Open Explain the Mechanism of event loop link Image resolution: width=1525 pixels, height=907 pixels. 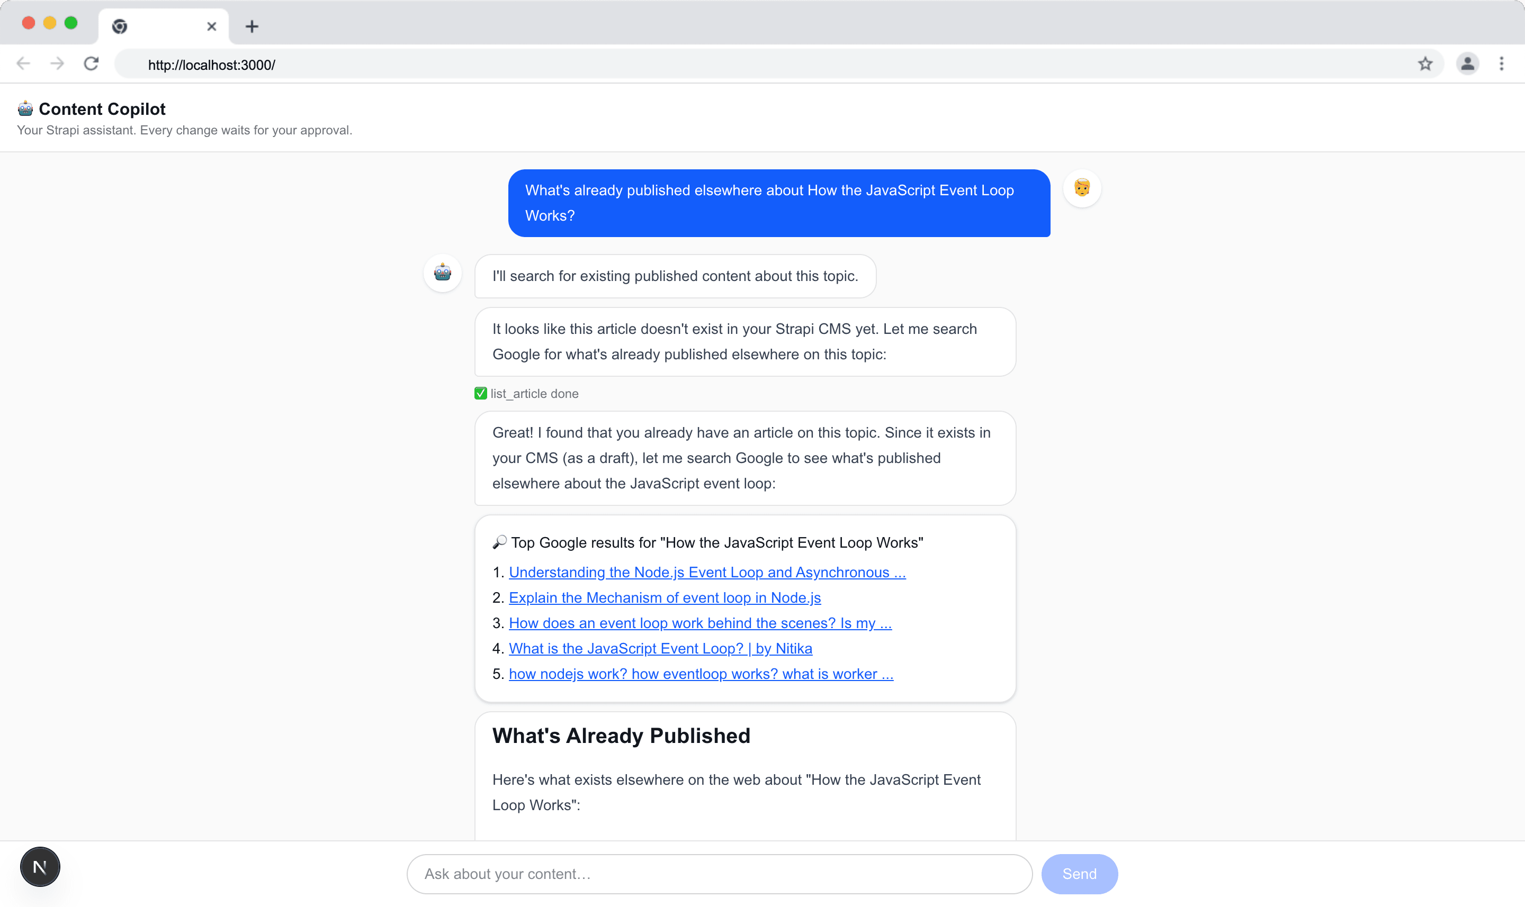665,598
